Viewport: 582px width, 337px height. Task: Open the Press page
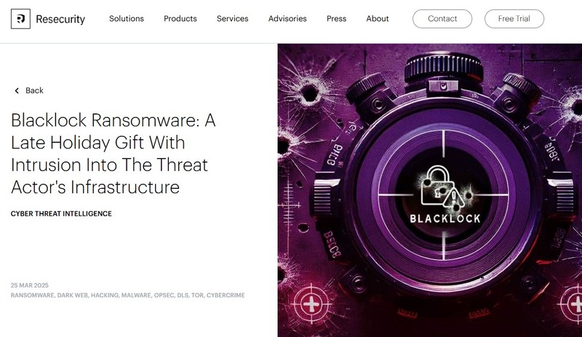337,19
